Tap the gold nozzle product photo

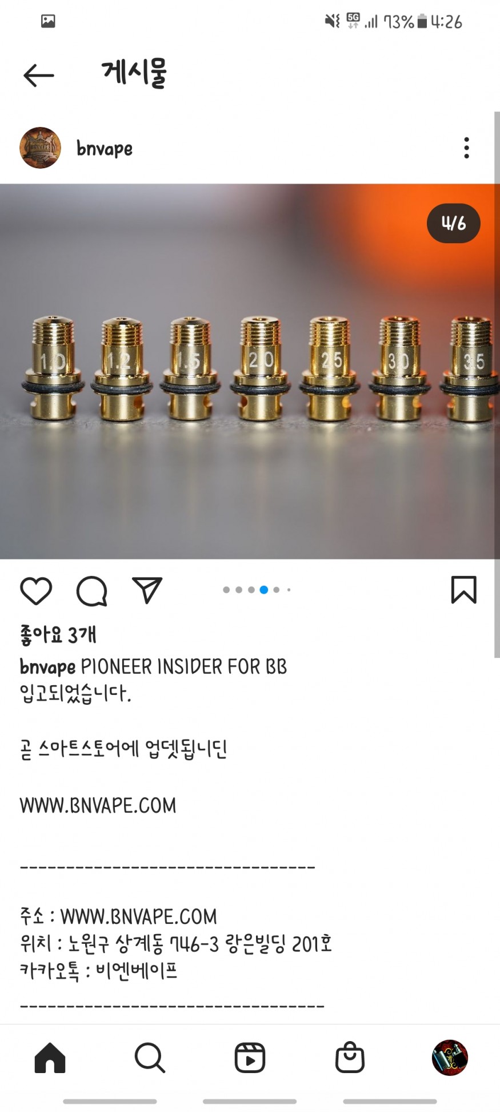tap(250, 371)
